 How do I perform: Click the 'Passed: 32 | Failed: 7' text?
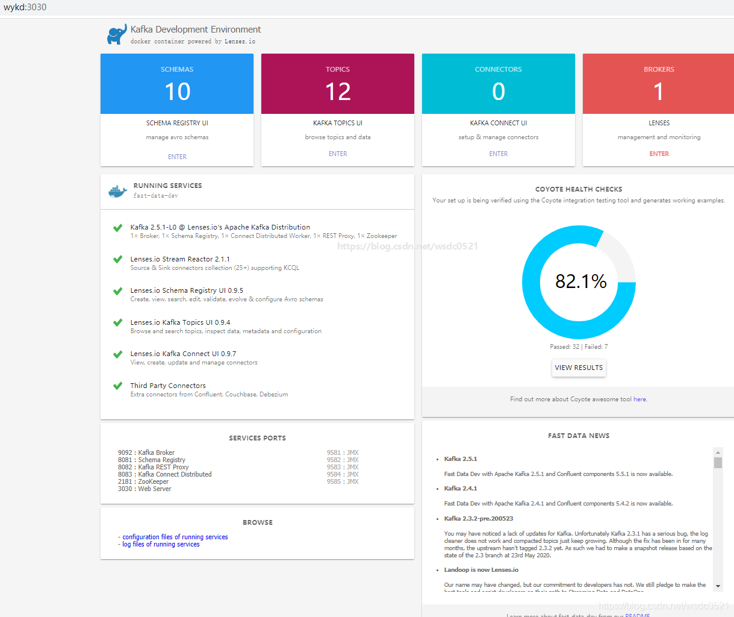[579, 346]
